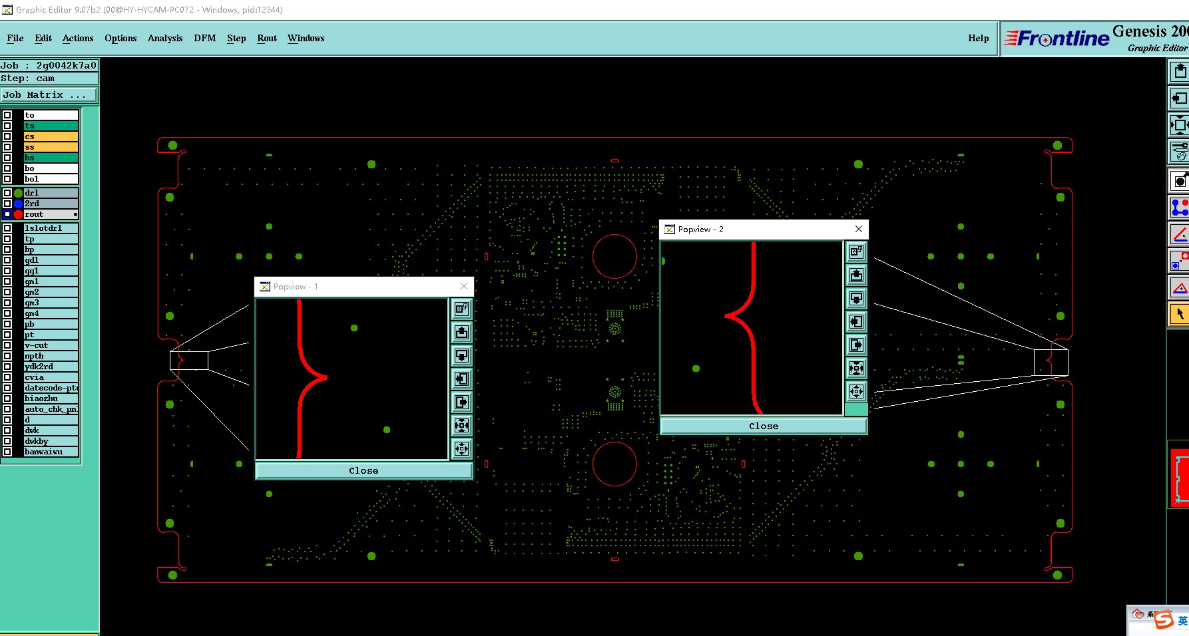The height and width of the screenshot is (636, 1189).
Task: Activate the arrow pointer tool
Action: point(1180,314)
